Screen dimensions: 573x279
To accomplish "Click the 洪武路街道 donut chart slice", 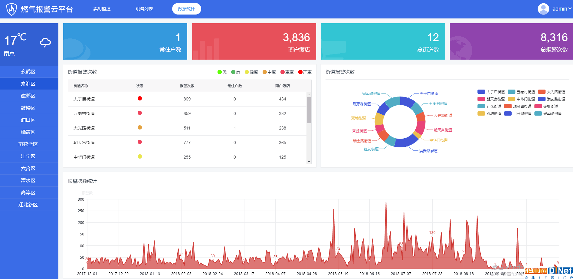I will click(x=407, y=142).
